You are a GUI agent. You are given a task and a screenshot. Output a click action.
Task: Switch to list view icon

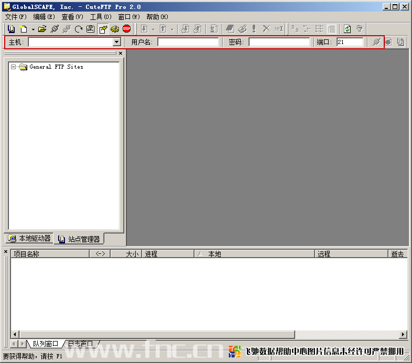(319, 29)
